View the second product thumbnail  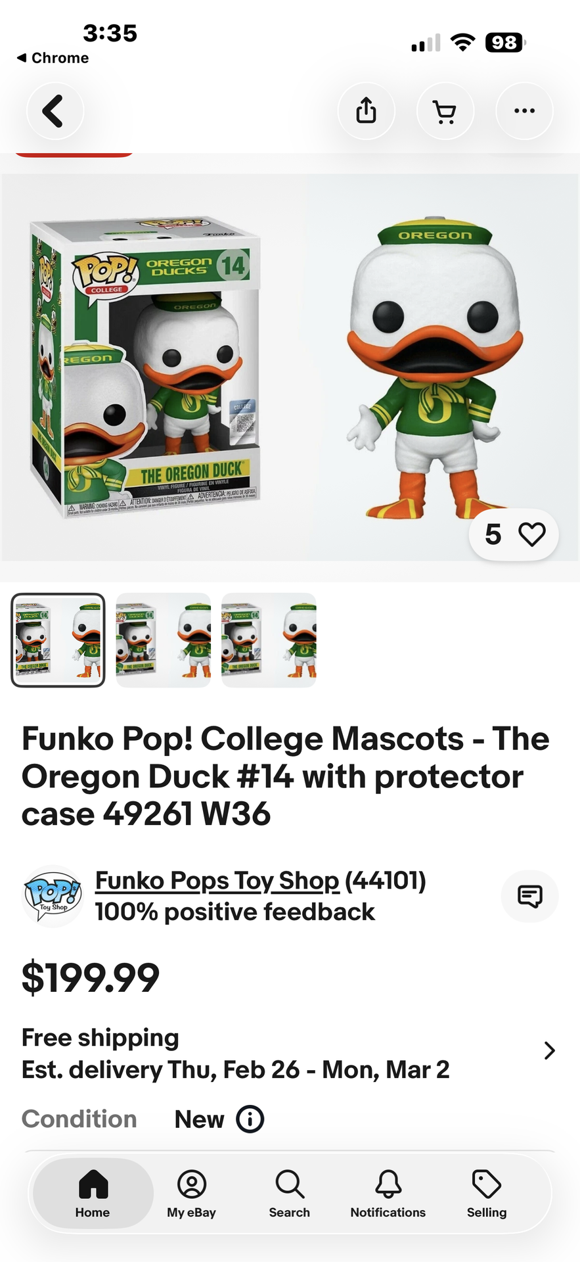click(x=164, y=640)
